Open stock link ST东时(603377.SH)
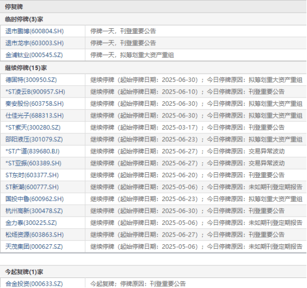Viewport: 307px width, 288px height. click(x=32, y=176)
